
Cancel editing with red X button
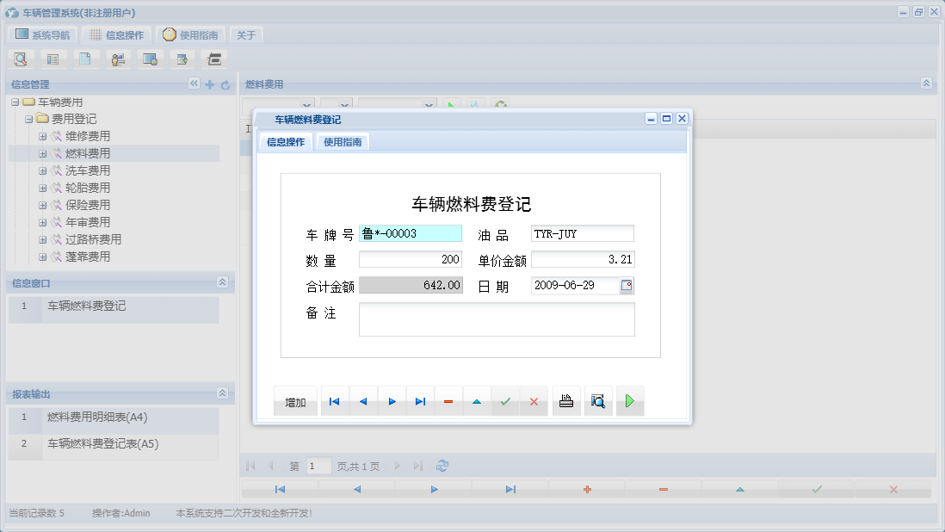(534, 401)
